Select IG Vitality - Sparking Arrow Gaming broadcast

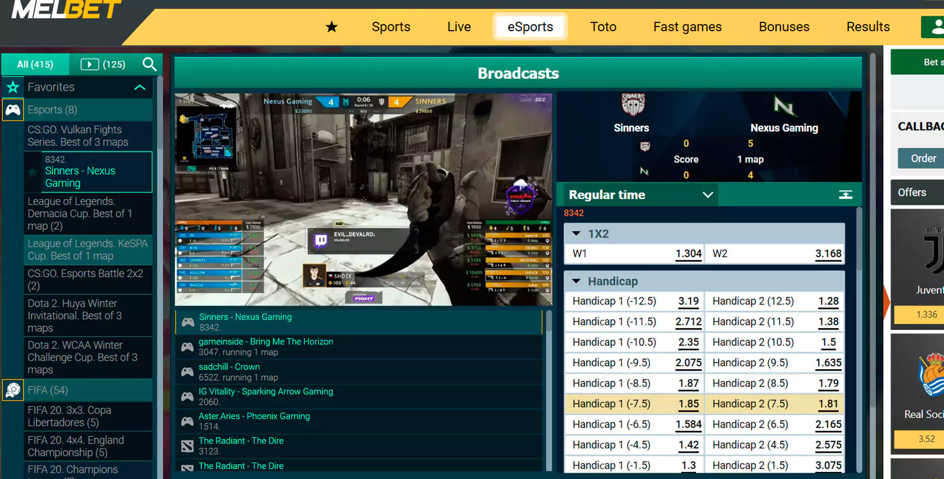[358, 396]
